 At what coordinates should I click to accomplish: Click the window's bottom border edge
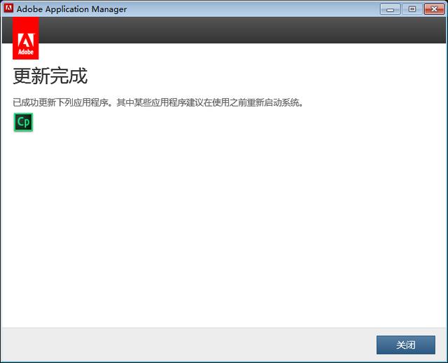point(224,361)
